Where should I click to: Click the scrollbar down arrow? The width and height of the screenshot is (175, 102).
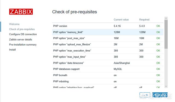tap(166, 86)
